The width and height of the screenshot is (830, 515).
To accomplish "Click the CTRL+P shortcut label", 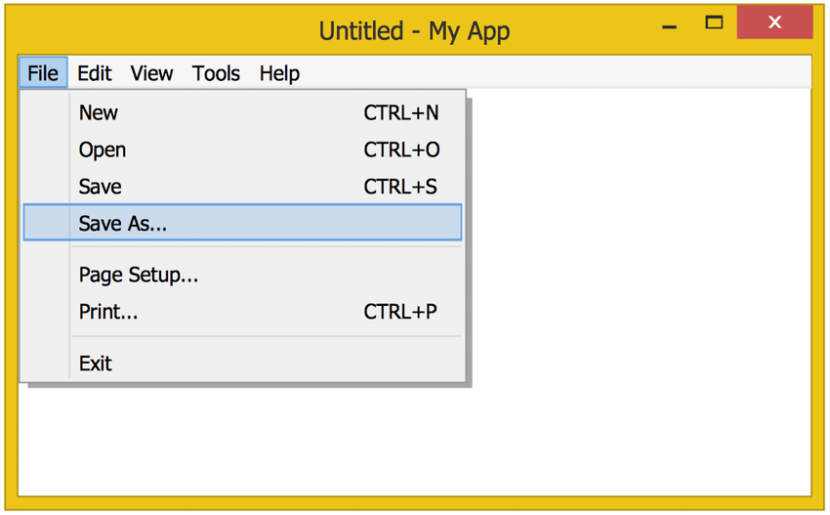I will pos(400,312).
